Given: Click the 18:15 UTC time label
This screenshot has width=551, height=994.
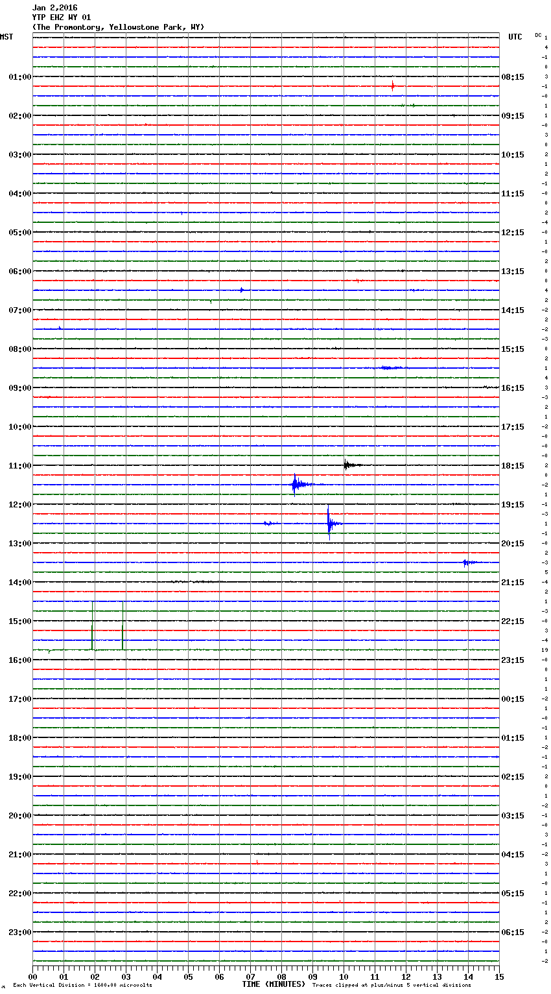Looking at the screenshot, I should click(x=513, y=466).
